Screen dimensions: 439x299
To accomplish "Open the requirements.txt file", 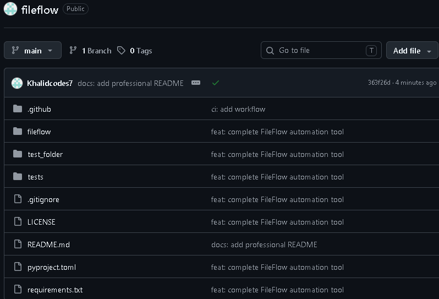I will (55, 290).
